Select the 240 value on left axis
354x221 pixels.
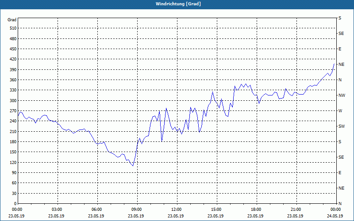point(13,121)
